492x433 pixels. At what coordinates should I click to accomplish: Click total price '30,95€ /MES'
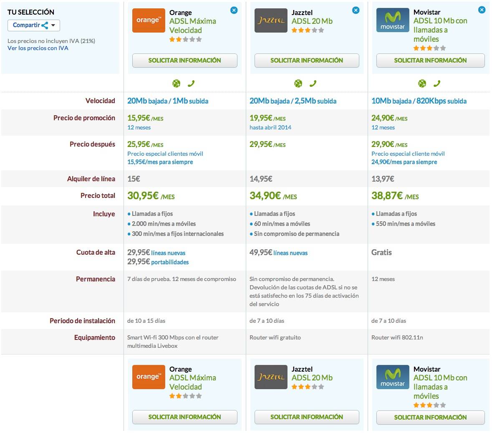(x=151, y=196)
